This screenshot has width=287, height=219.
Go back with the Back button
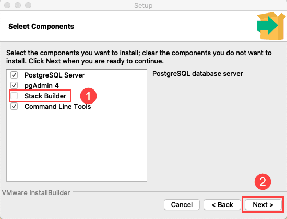pyautogui.click(x=222, y=205)
